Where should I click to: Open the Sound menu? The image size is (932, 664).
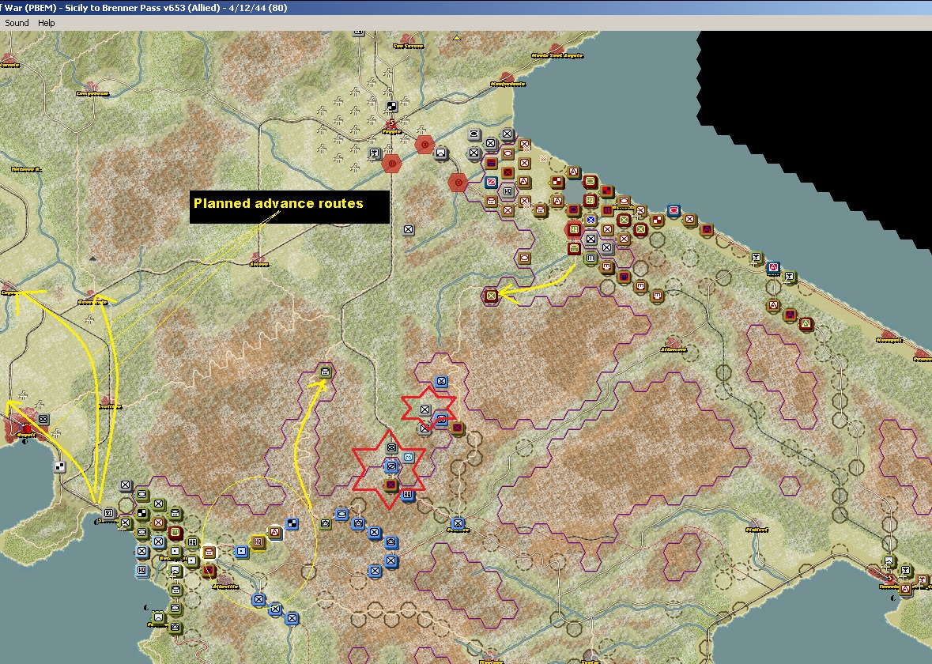point(17,23)
